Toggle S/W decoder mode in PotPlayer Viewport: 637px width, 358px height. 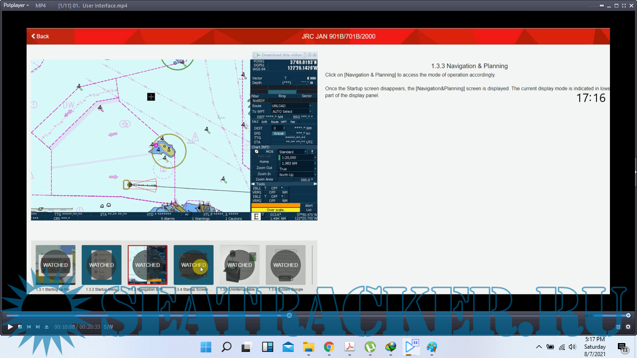pos(108,327)
